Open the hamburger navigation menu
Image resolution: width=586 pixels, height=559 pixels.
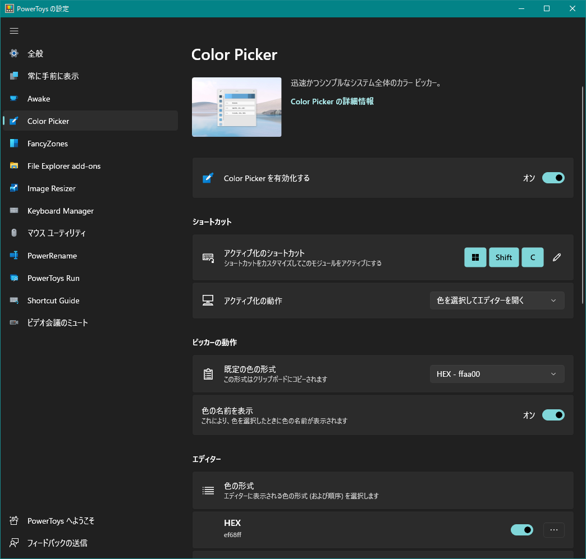tap(14, 31)
